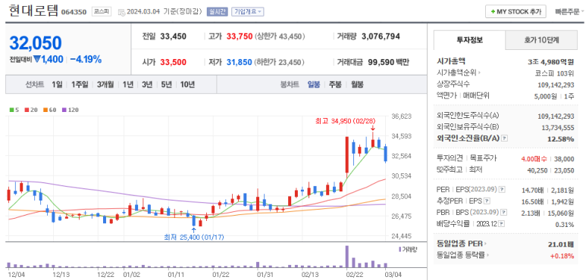Select the 일봉 candle chart
The image size is (586, 280).
[314, 84]
